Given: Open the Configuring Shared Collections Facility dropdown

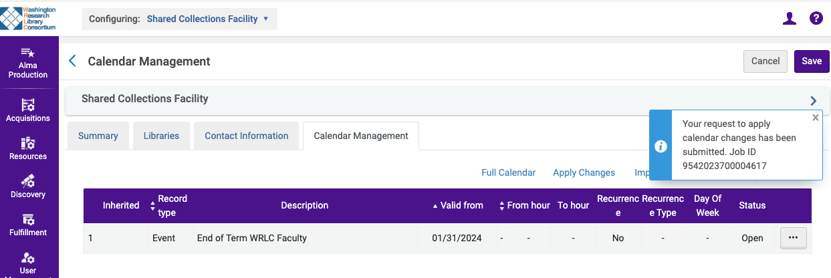Looking at the screenshot, I should [x=179, y=19].
